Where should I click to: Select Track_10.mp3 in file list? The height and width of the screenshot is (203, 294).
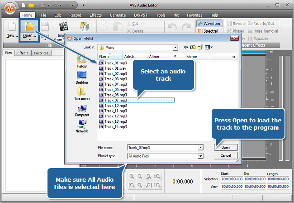[x=113, y=106]
